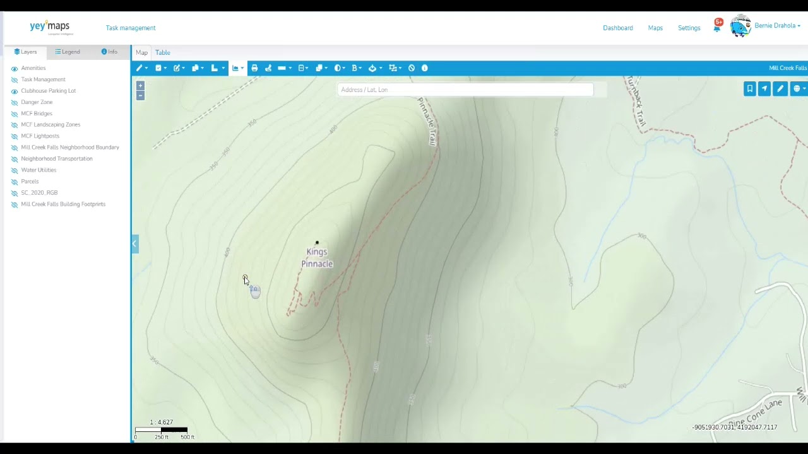
Task: Open the checkbox selection tool dropdown
Action: (x=161, y=68)
